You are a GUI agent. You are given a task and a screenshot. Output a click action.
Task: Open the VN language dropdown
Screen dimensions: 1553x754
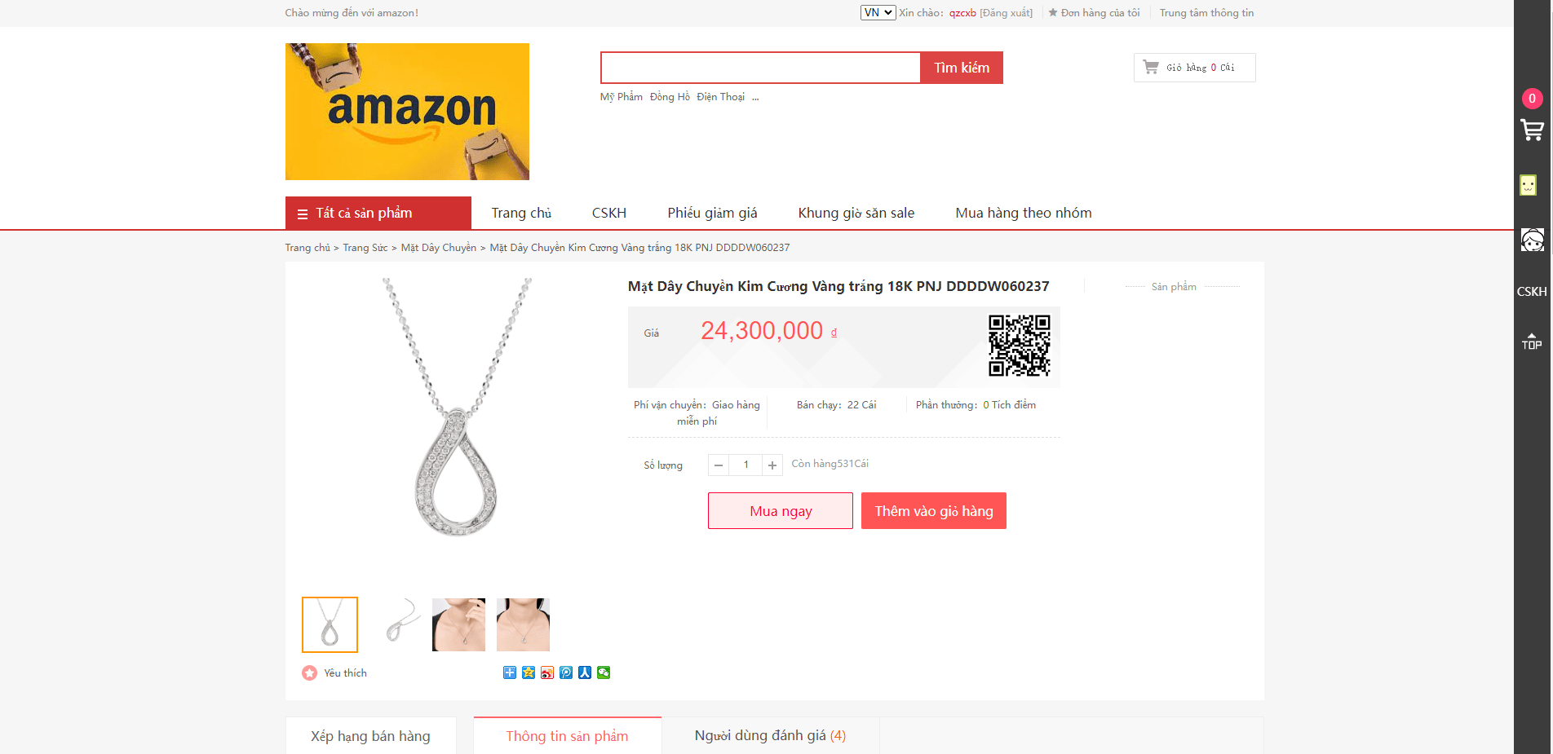point(878,12)
